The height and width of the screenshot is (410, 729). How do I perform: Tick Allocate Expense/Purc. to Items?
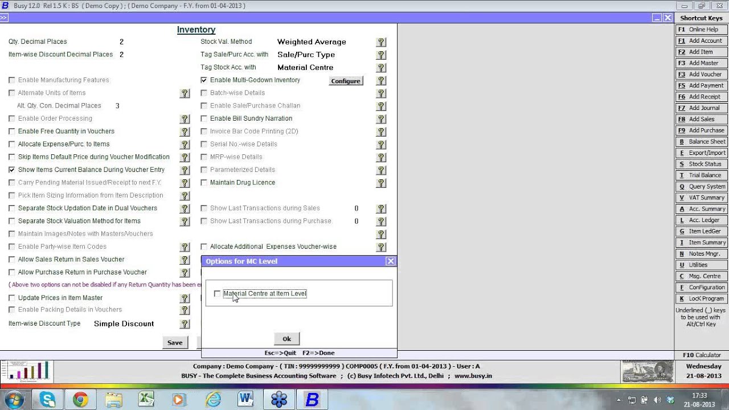(x=12, y=144)
